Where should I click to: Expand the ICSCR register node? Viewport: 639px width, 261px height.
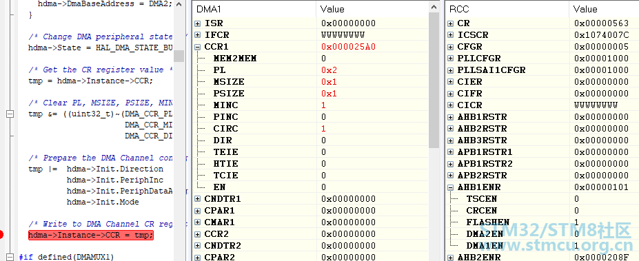tap(450, 35)
